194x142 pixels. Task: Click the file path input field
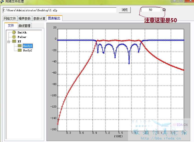point(59,10)
